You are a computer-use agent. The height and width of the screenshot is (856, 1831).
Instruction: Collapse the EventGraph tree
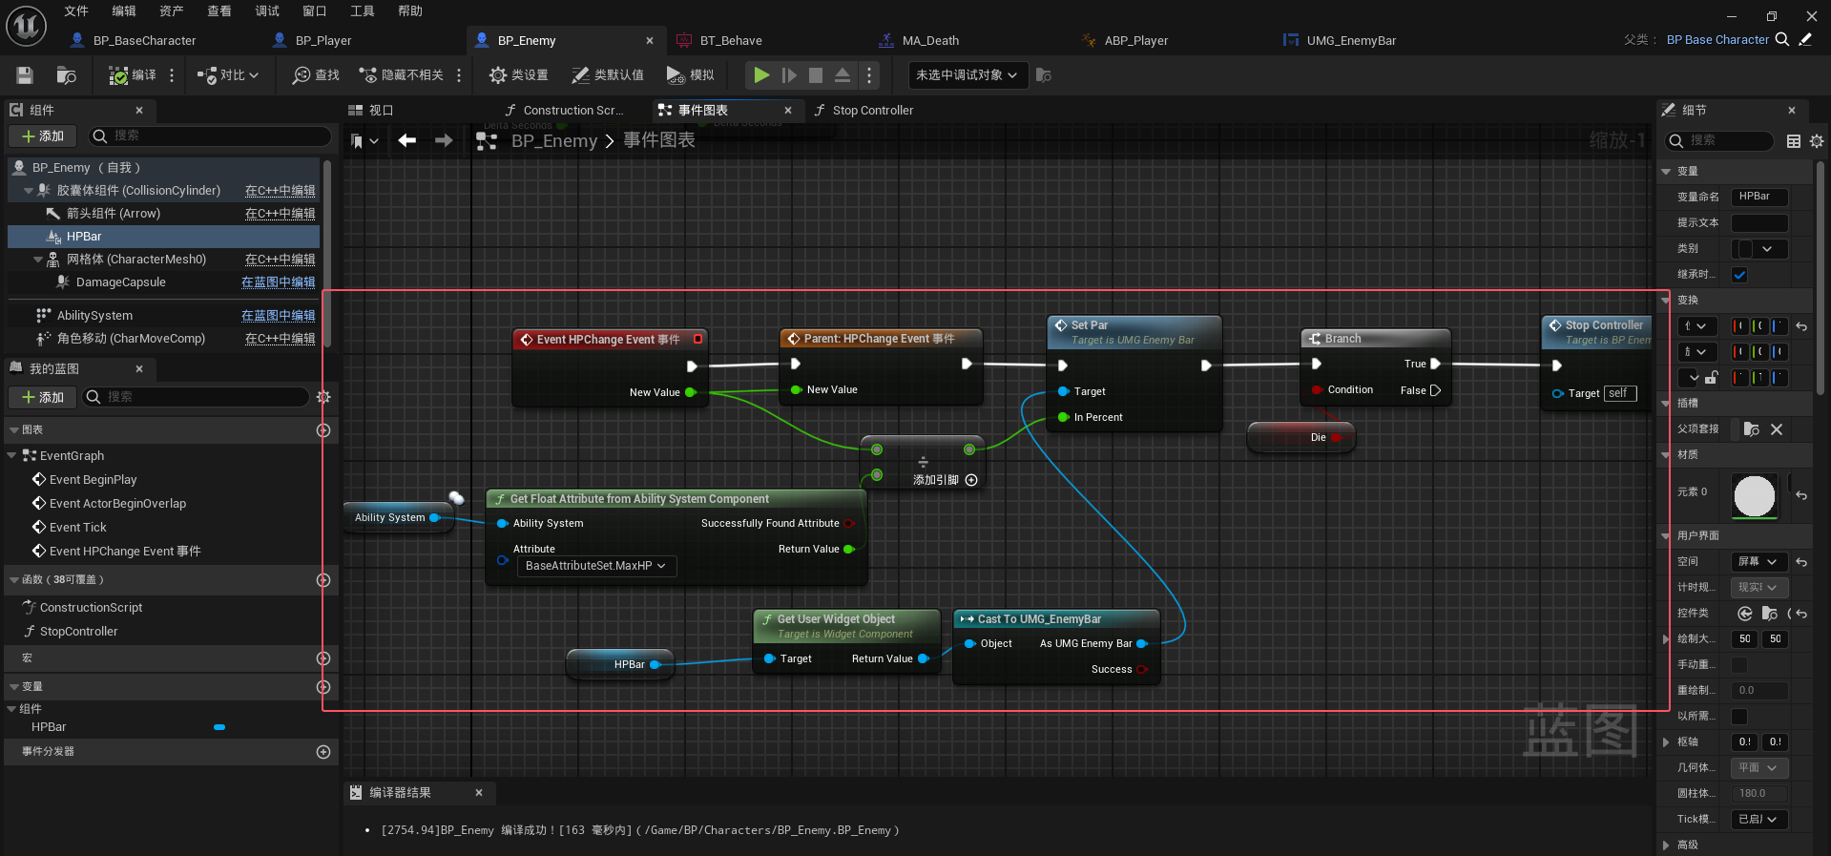point(12,456)
